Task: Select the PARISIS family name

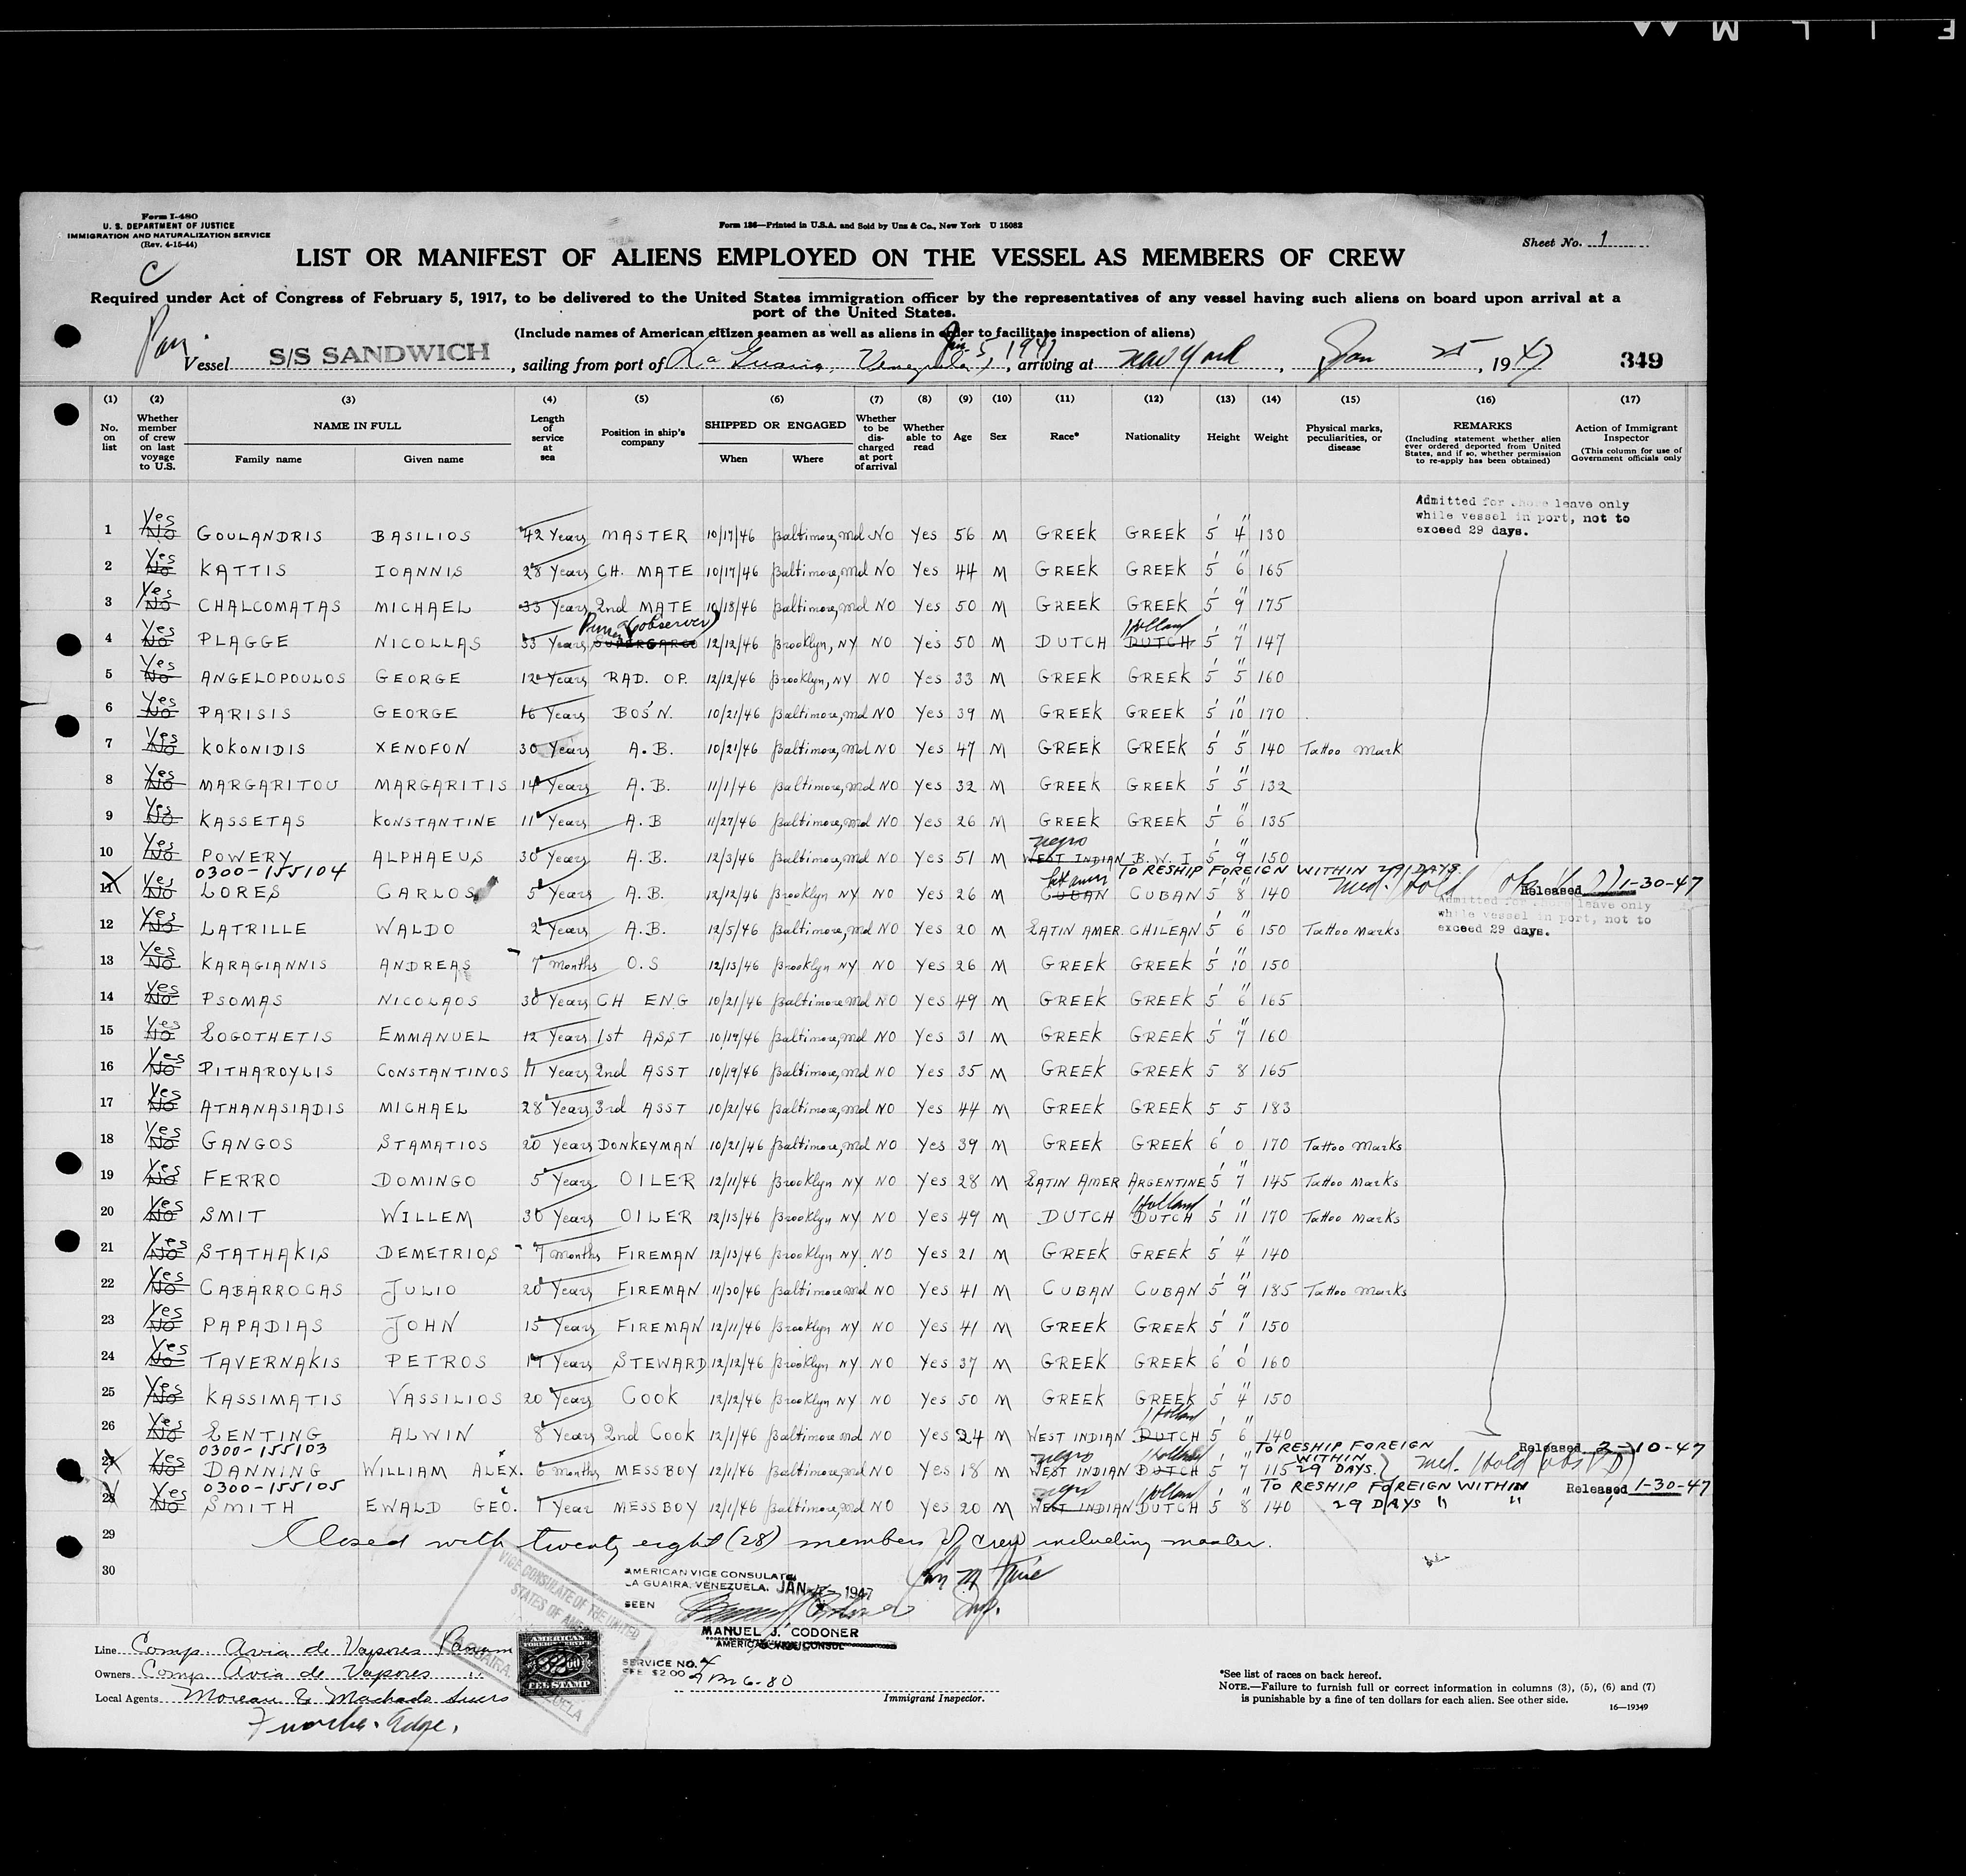Action: pyautogui.click(x=245, y=713)
